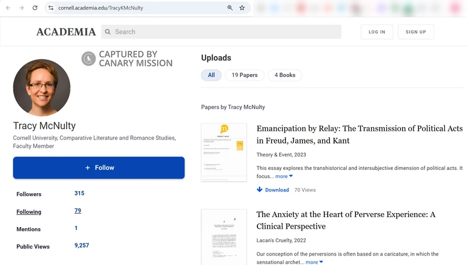Open The Anxiety at the Heart paper thumbnail

pos(224,237)
